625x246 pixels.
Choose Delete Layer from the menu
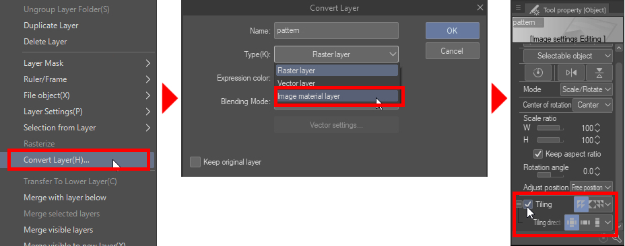(45, 42)
